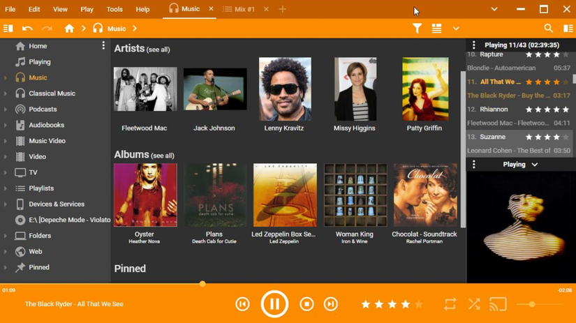This screenshot has height=323, width=576.
Task: Click the undo arrow in toolbar
Action: pyautogui.click(x=27, y=29)
